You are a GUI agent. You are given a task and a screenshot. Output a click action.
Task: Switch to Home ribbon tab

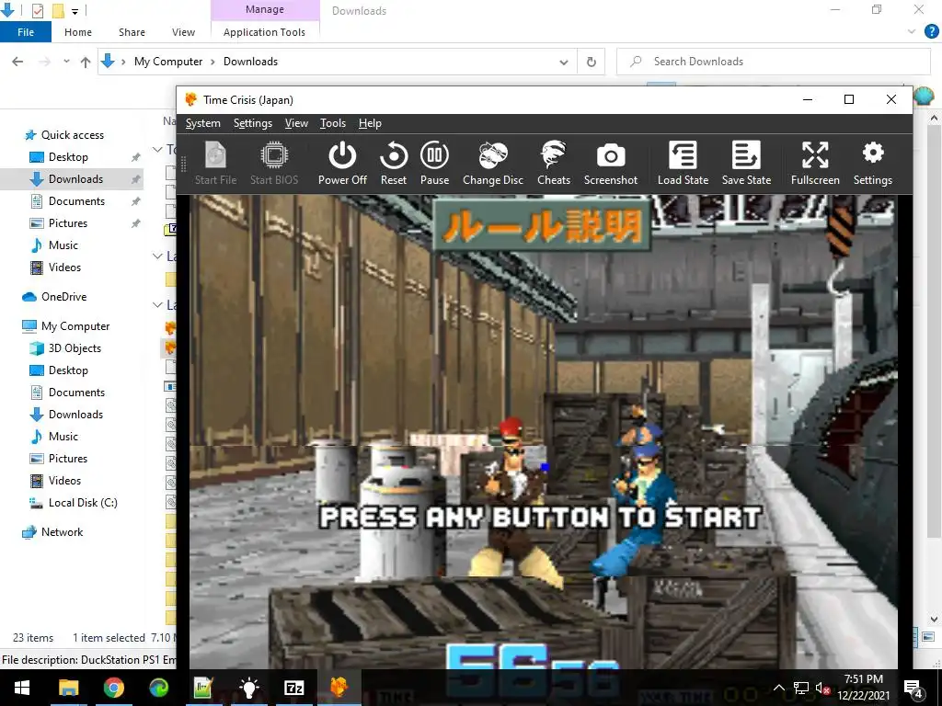point(78,32)
